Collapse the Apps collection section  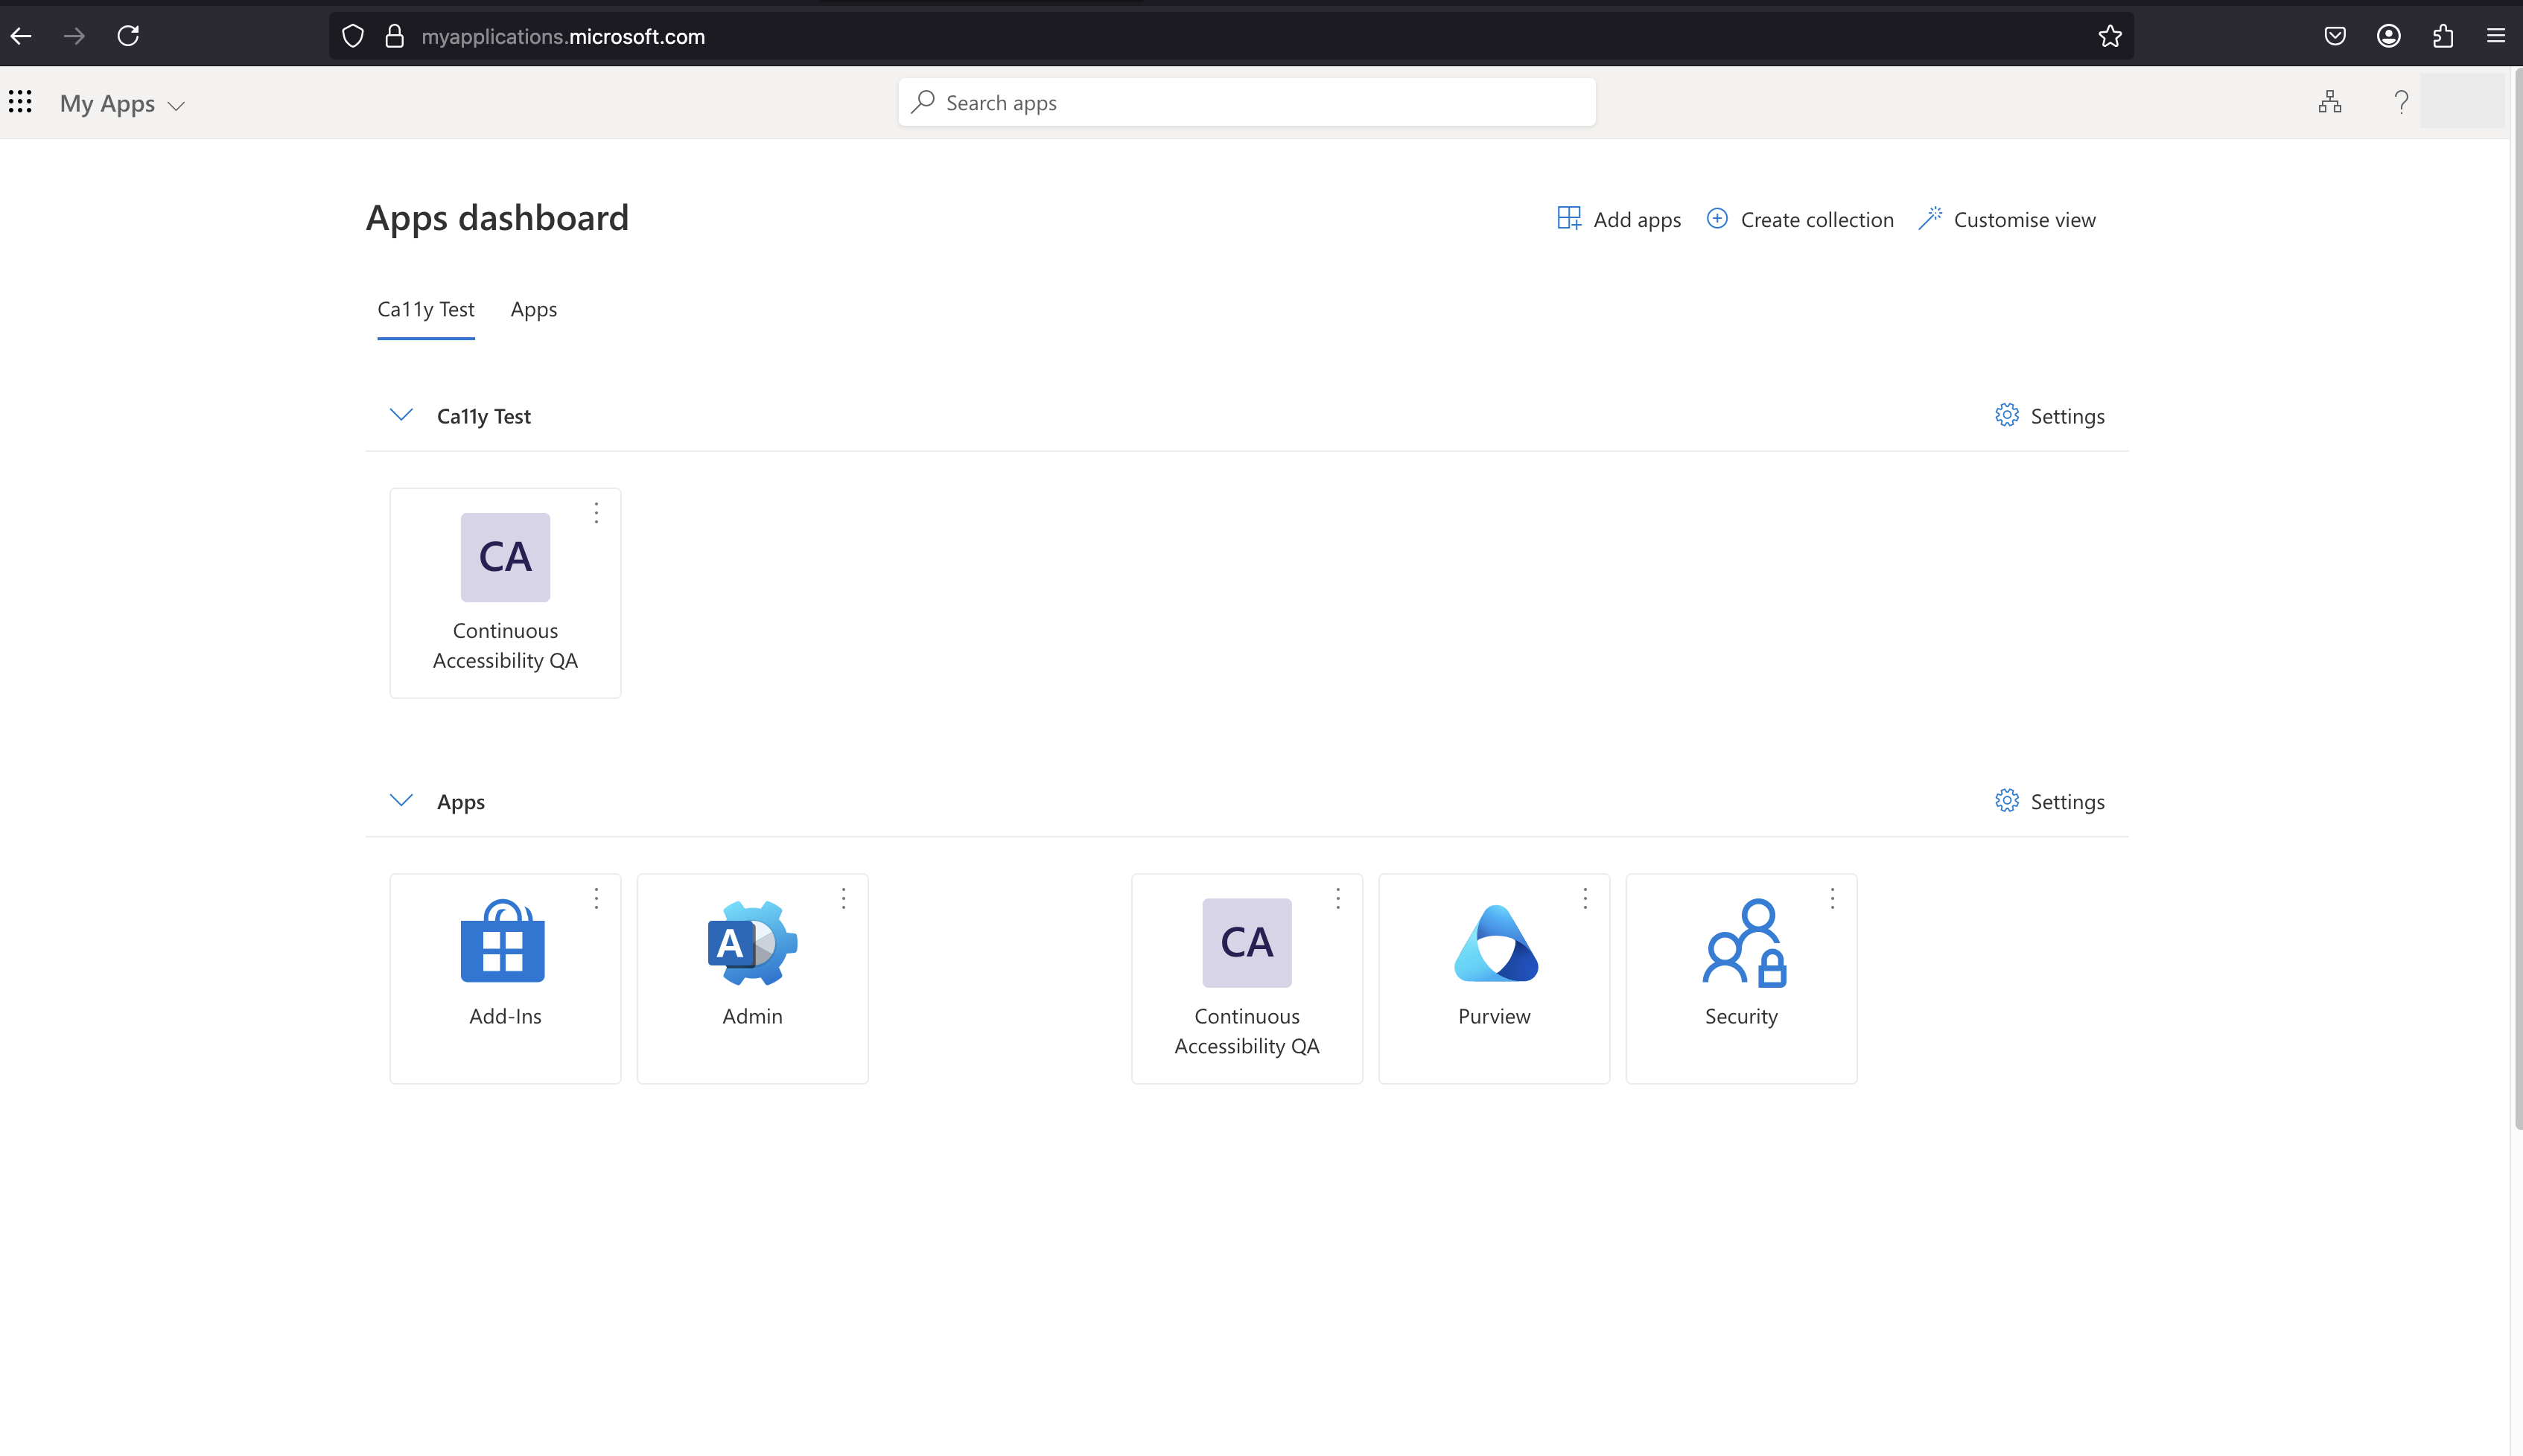(x=401, y=801)
